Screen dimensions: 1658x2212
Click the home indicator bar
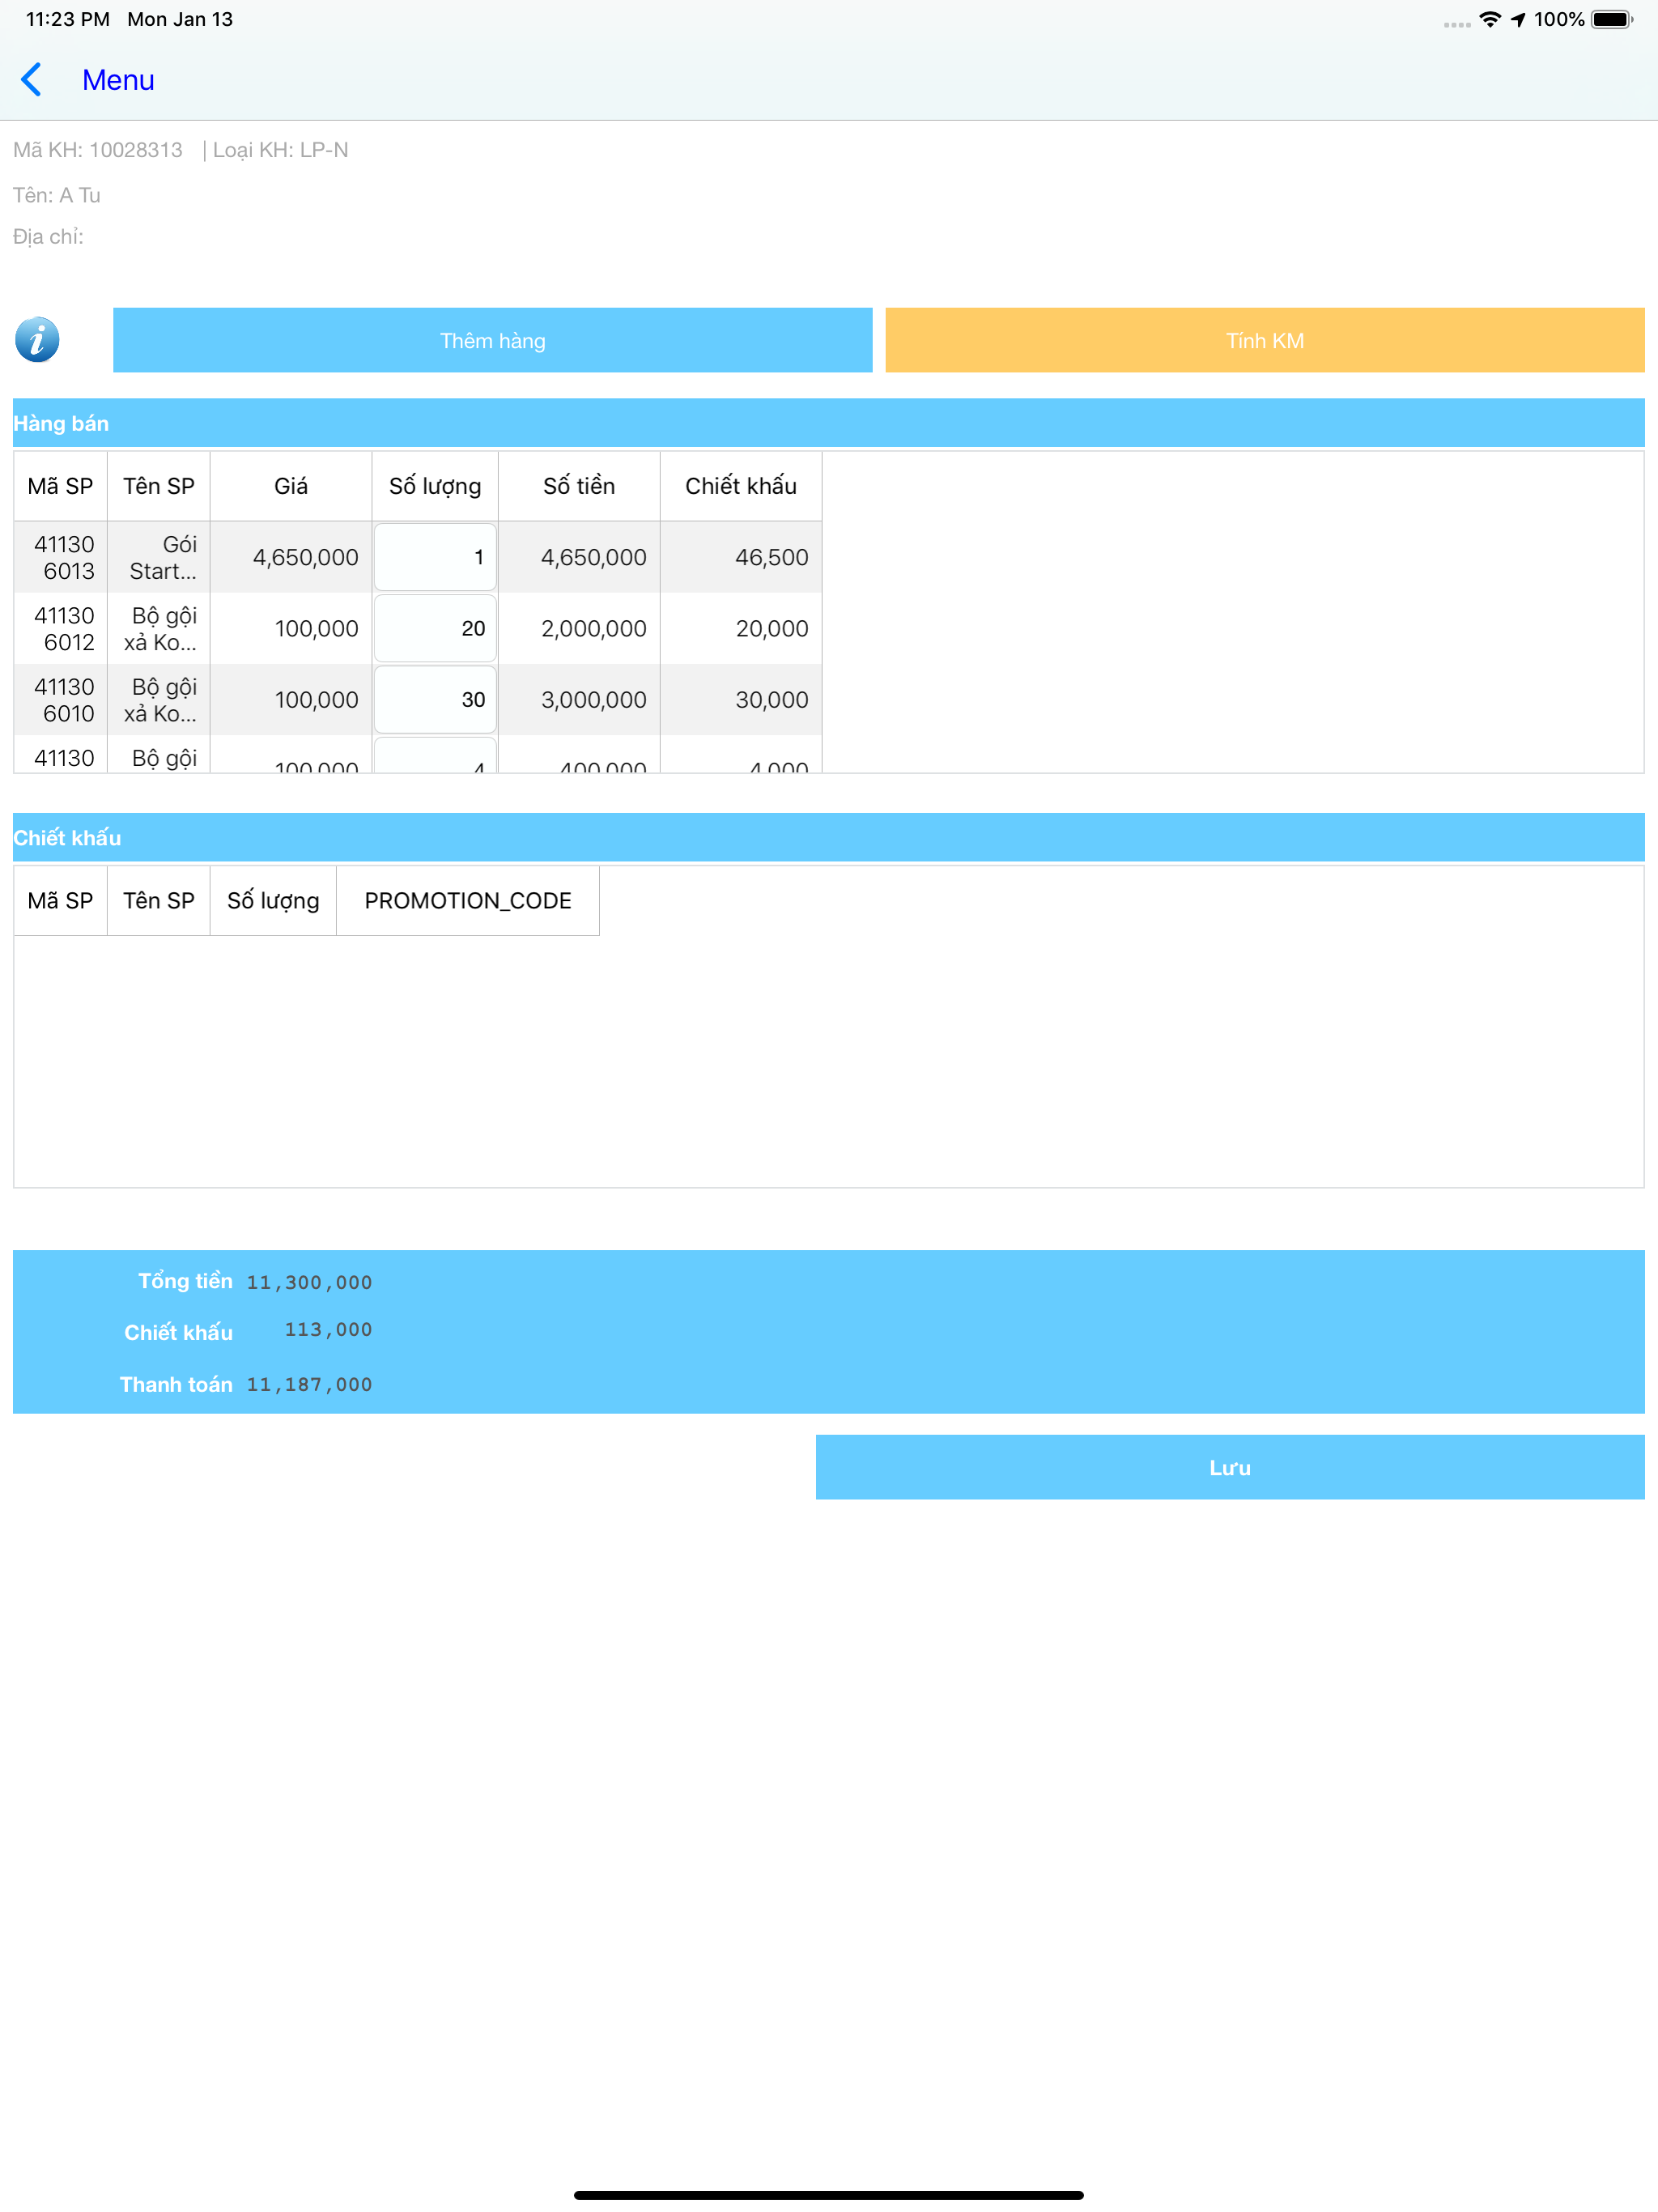pyautogui.click(x=829, y=2195)
